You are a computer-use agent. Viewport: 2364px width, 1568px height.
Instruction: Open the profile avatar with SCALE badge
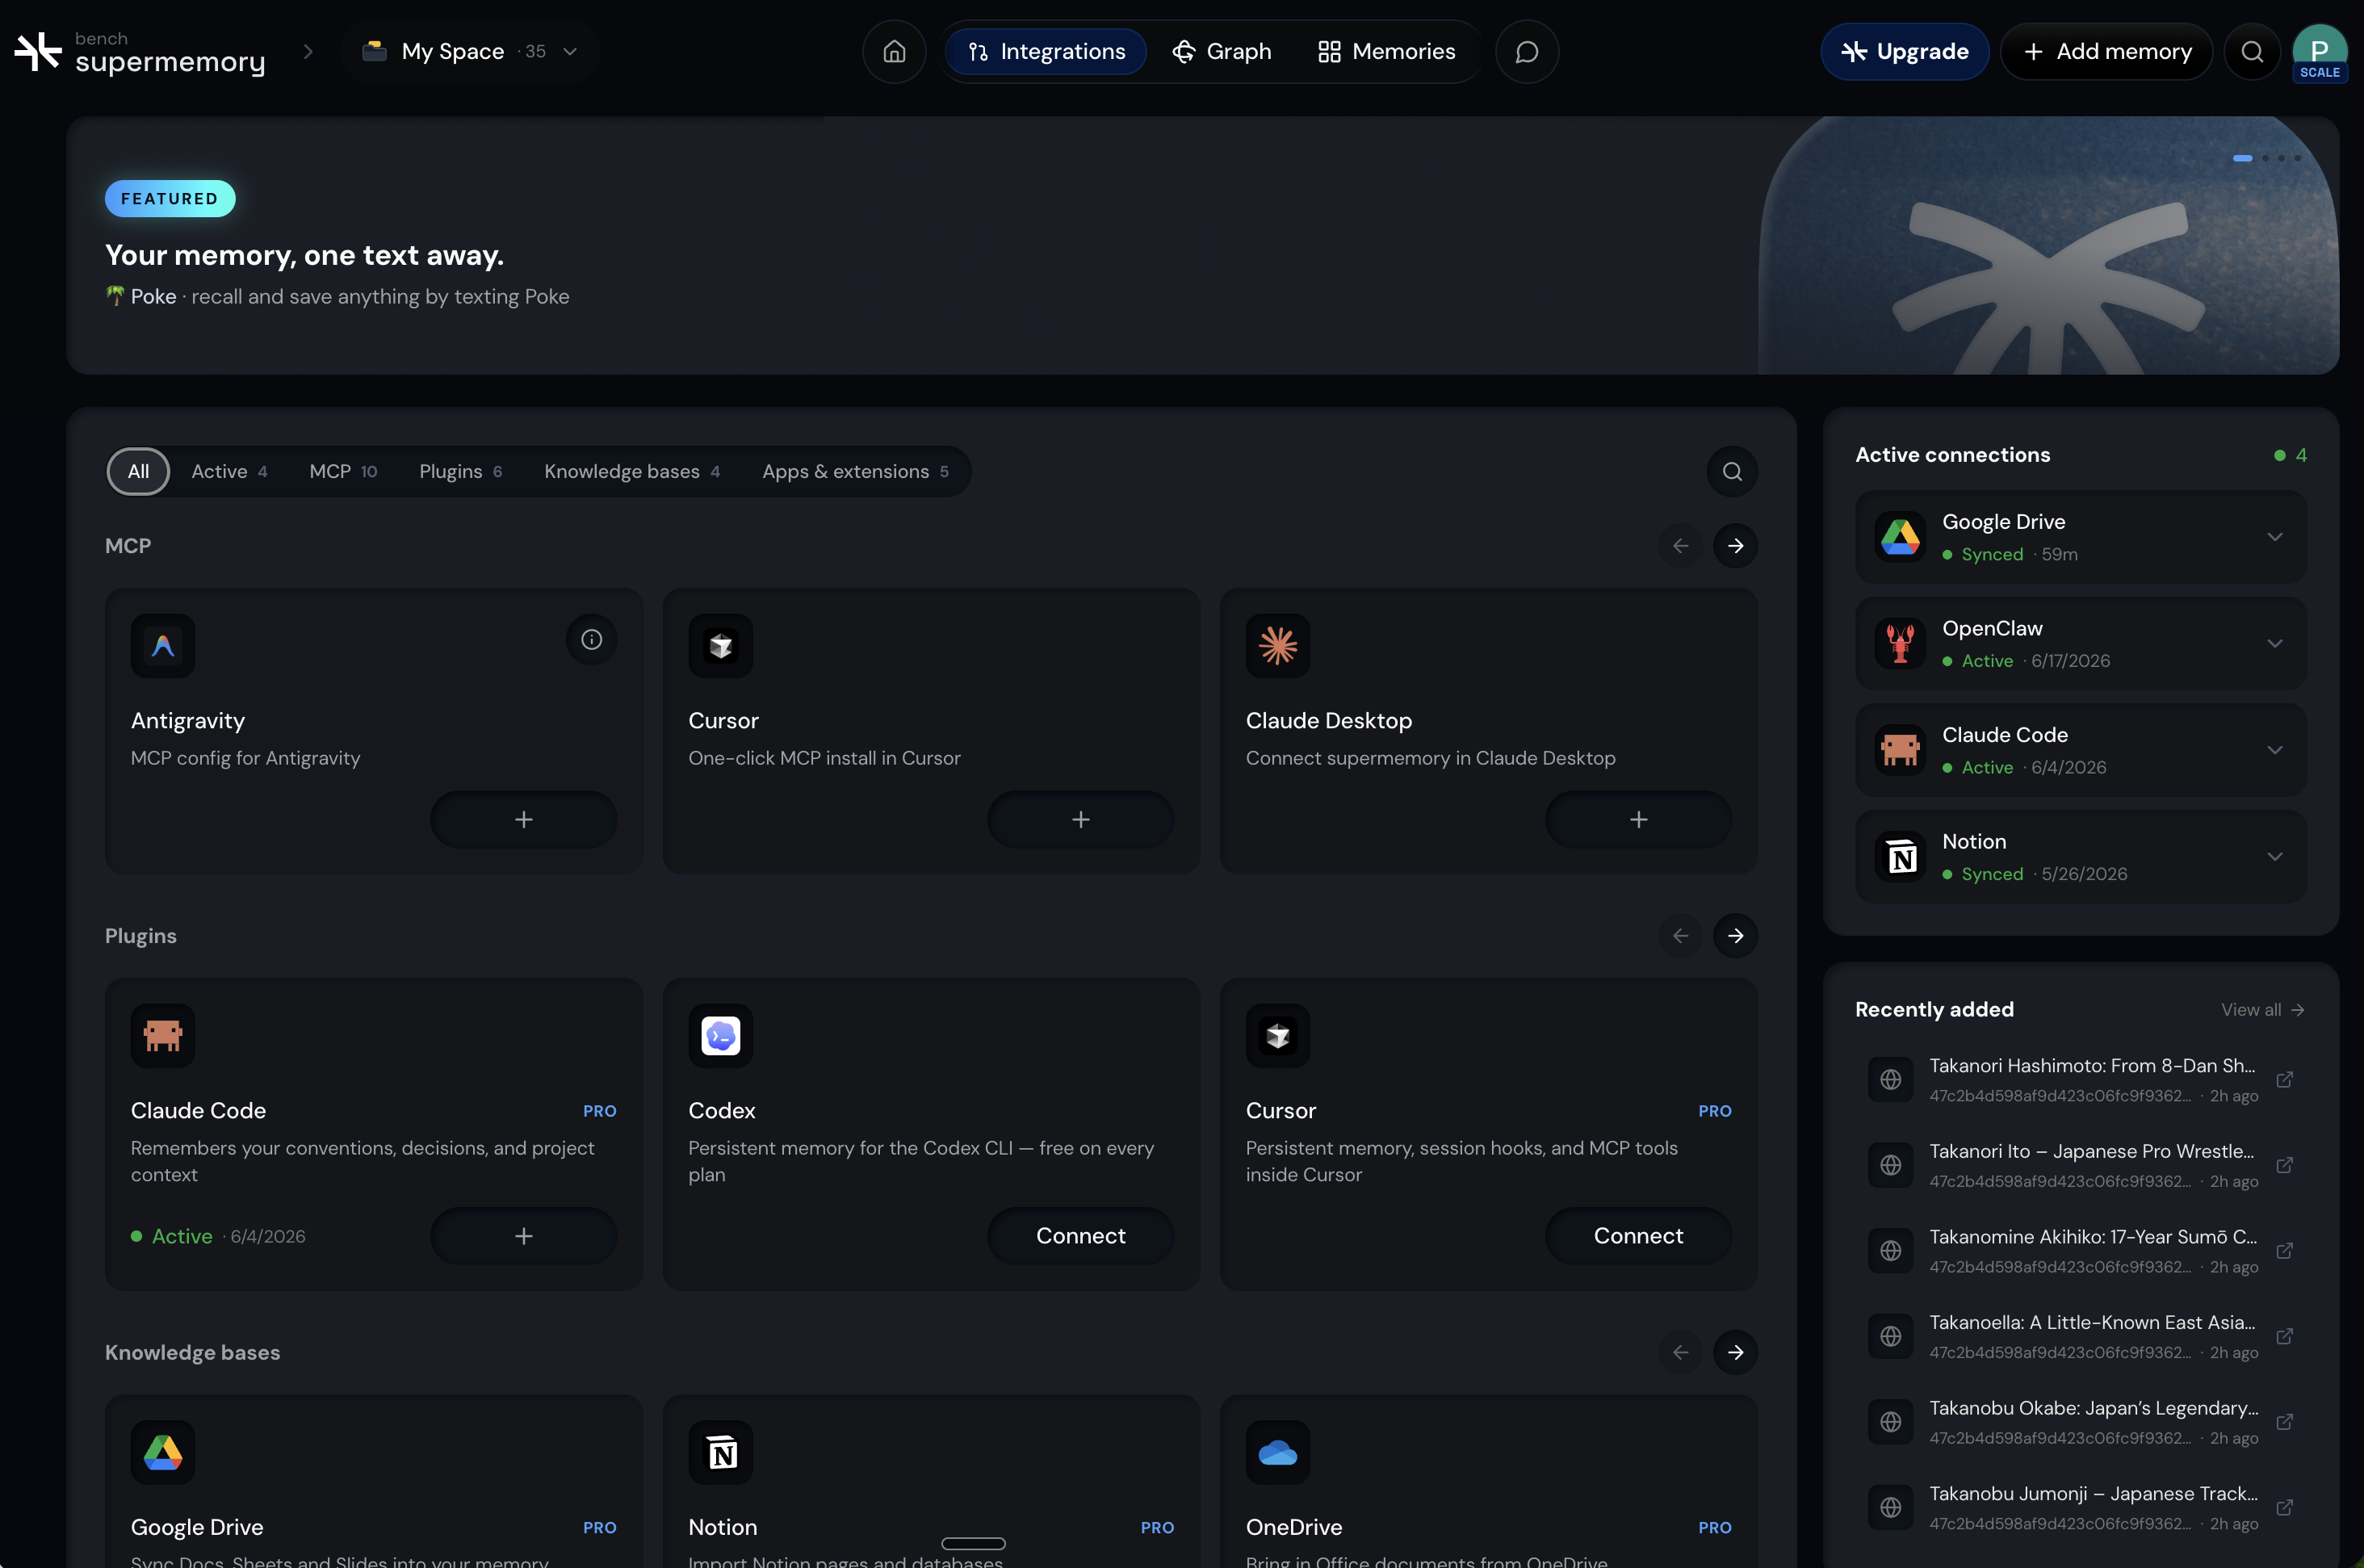(x=2319, y=52)
